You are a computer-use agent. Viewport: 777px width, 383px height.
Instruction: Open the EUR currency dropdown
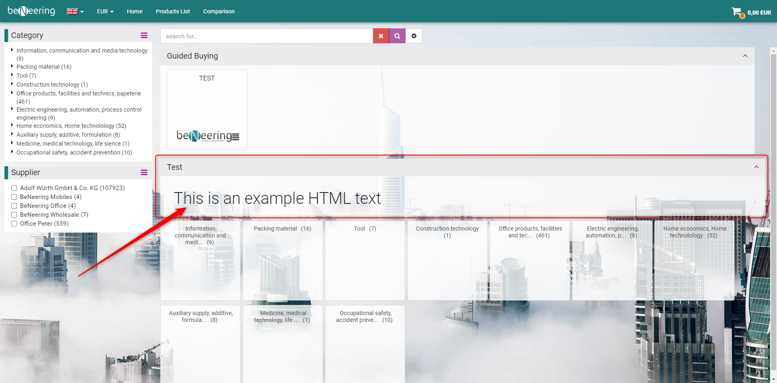click(x=105, y=11)
